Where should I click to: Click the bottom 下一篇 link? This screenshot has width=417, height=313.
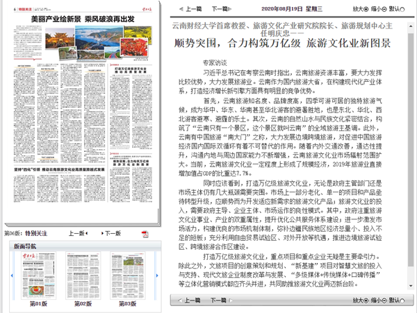218,301
